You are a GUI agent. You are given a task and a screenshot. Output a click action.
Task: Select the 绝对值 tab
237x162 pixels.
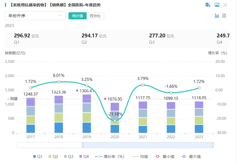click(x=78, y=16)
